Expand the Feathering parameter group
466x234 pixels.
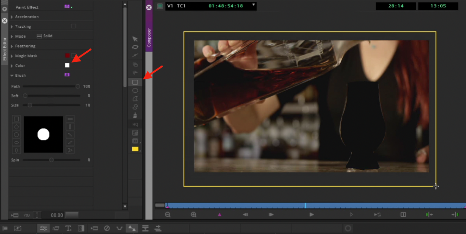coord(12,46)
